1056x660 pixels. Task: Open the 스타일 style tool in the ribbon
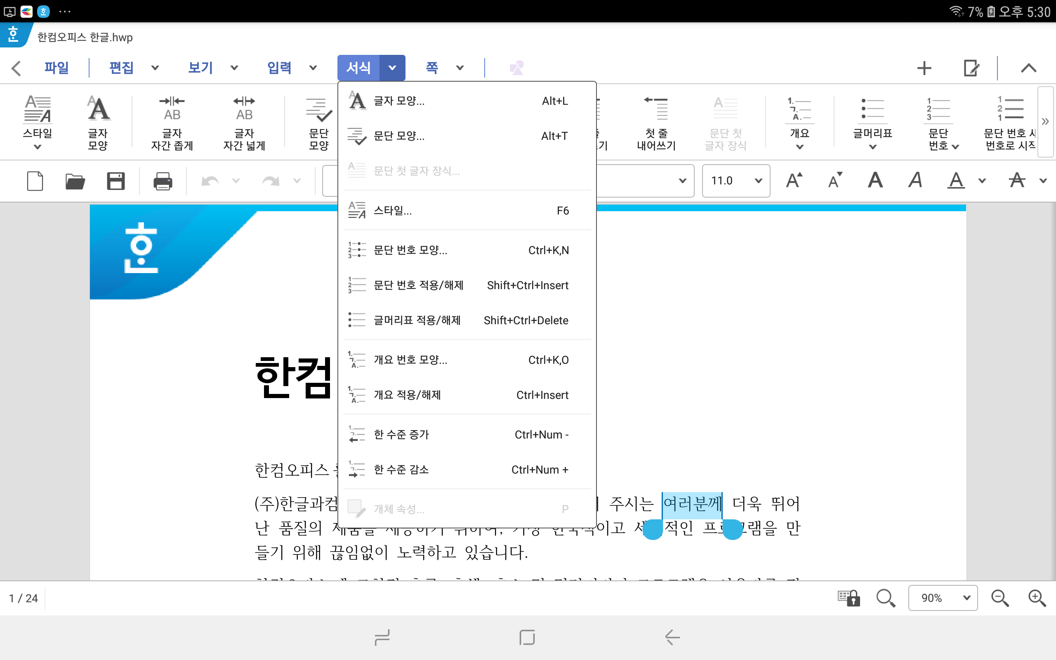coord(38,122)
